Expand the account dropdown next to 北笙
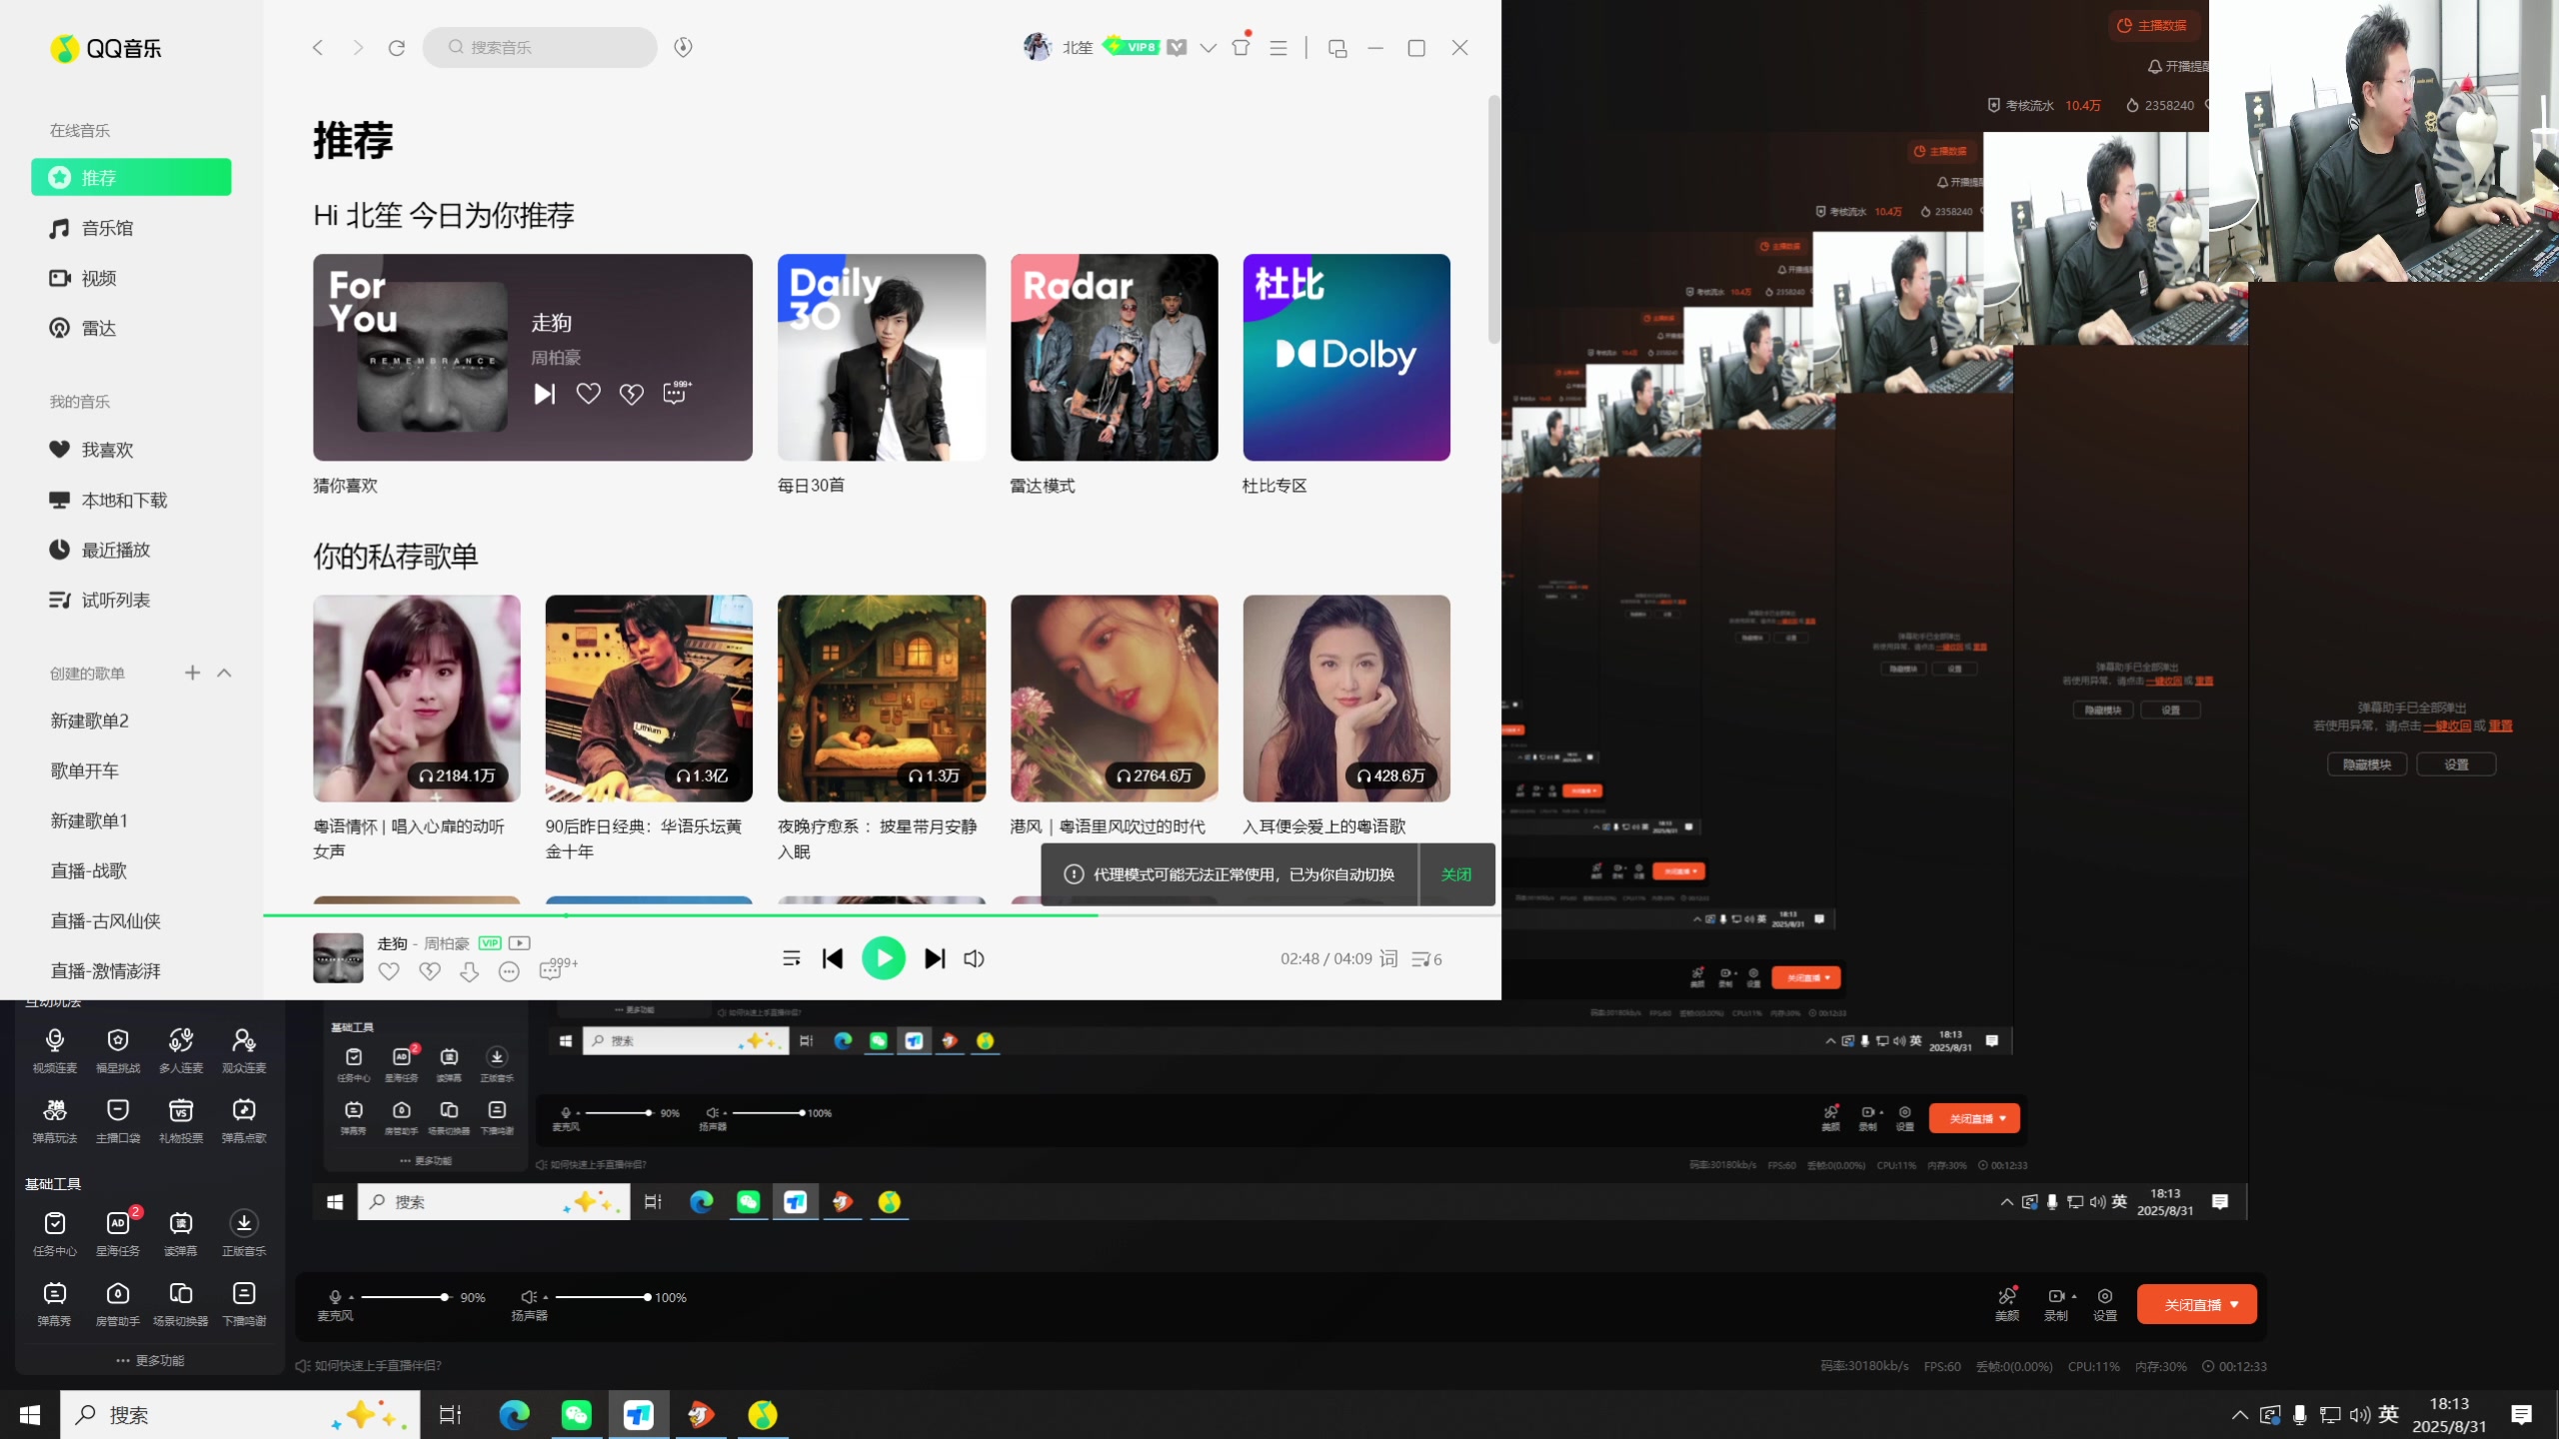The image size is (2559, 1439). 1209,47
